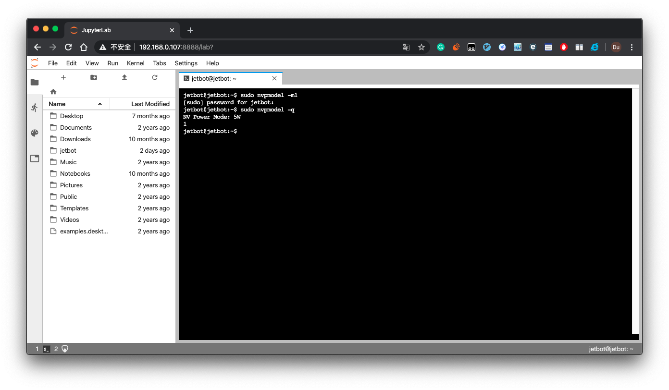
Task: Open the Open Tabs sidebar panel
Action: click(35, 158)
